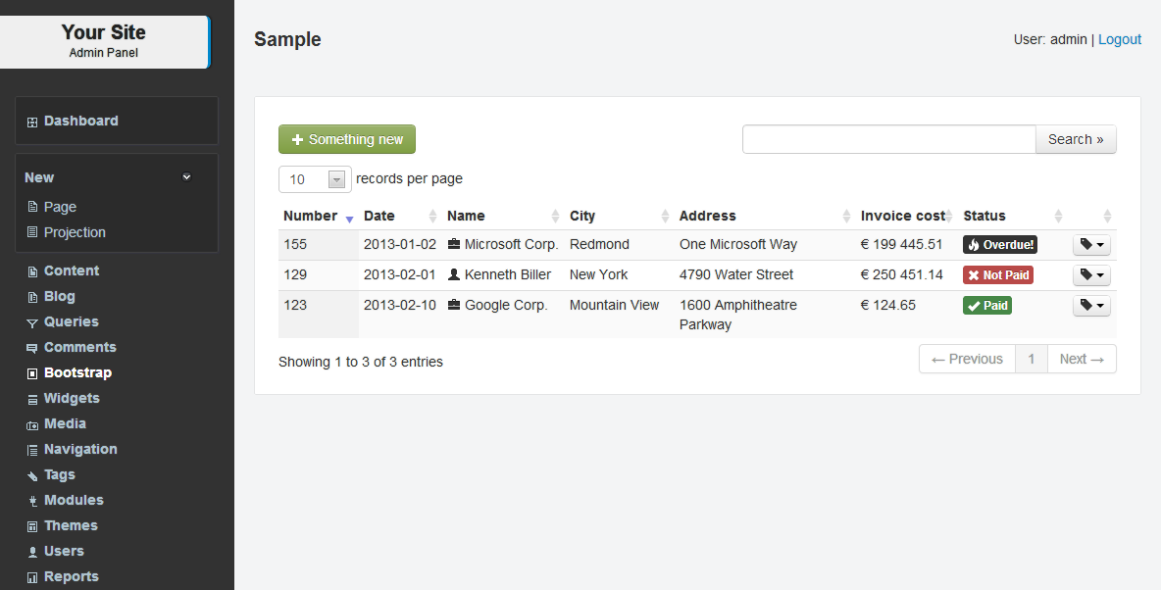Click the Media camera icon
The image size is (1161, 590).
click(x=32, y=424)
